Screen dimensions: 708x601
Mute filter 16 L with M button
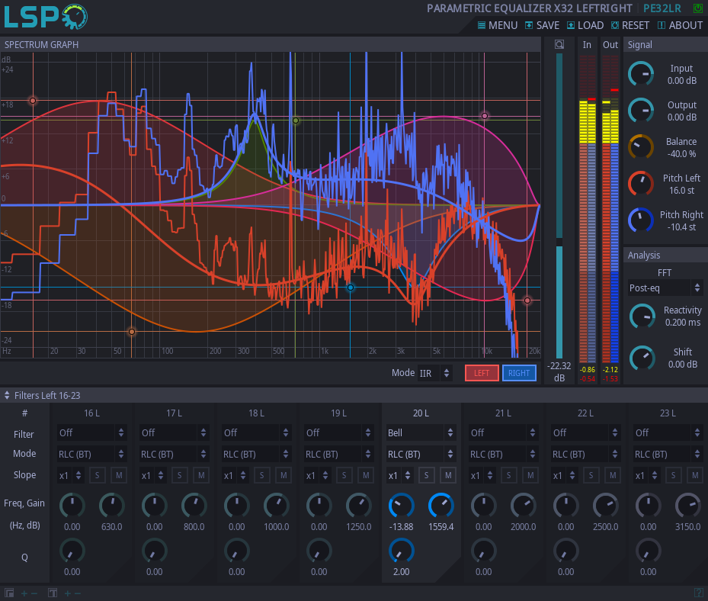click(119, 475)
